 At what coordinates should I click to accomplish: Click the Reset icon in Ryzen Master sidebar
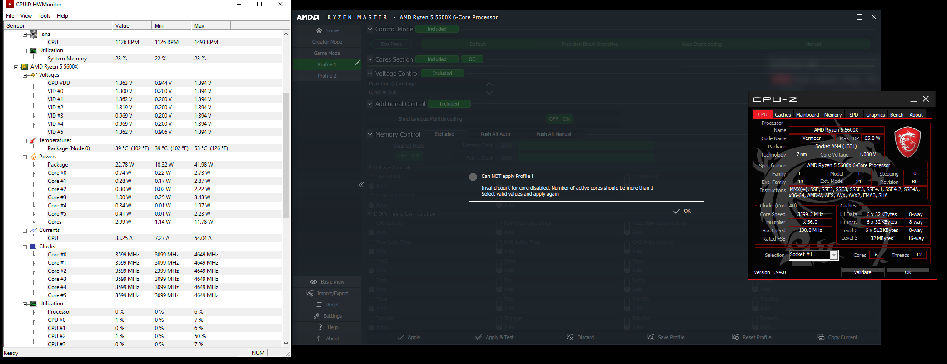[319, 305]
